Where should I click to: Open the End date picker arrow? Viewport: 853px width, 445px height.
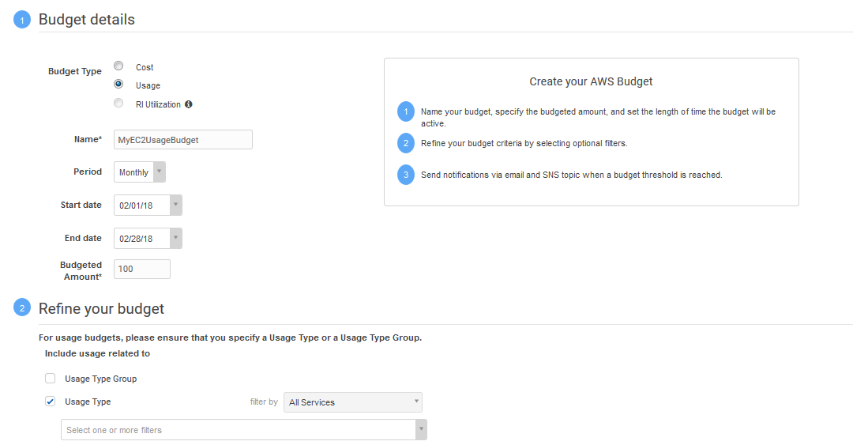coord(176,238)
